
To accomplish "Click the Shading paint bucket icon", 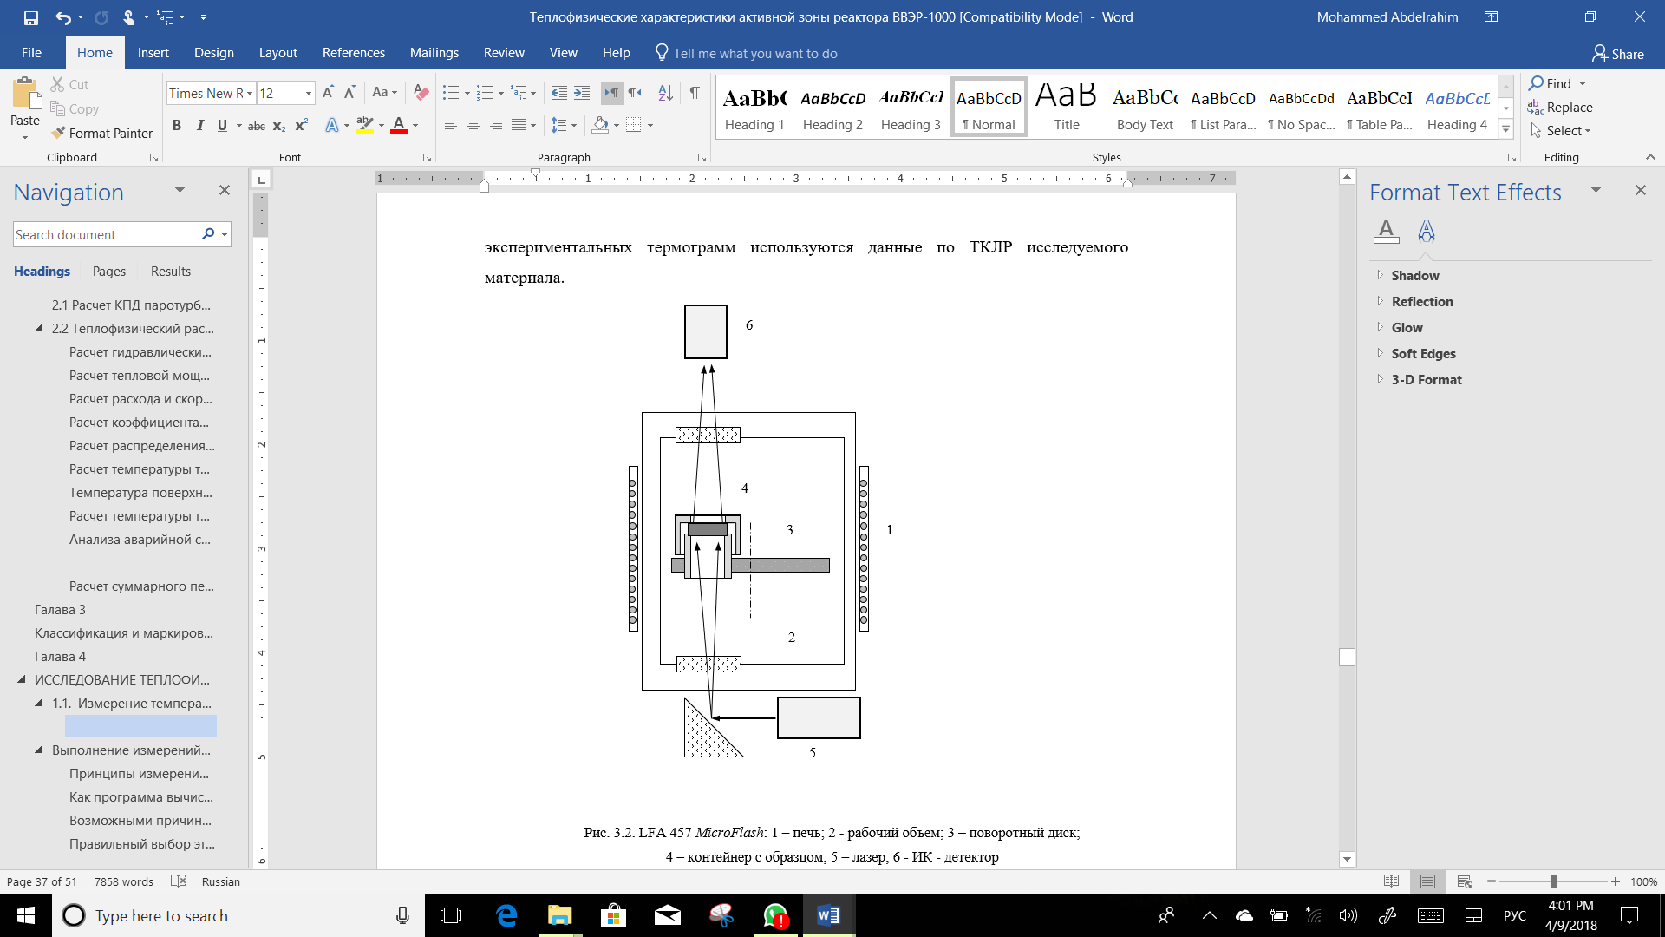I will 600,126.
